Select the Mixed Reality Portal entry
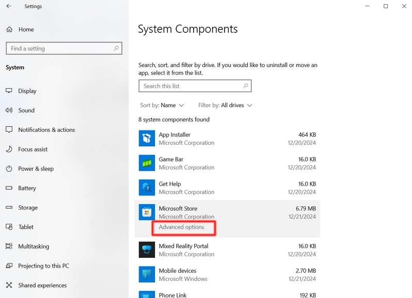The image size is (412, 298). (227, 250)
